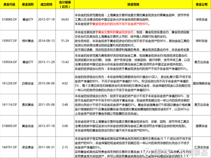211x158 pixels.
Task: Click company cell 国投瑞银基金
Action: pyautogui.click(x=202, y=83)
